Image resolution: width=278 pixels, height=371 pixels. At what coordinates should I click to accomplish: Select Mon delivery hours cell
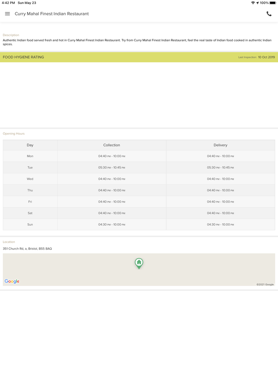[220, 156]
